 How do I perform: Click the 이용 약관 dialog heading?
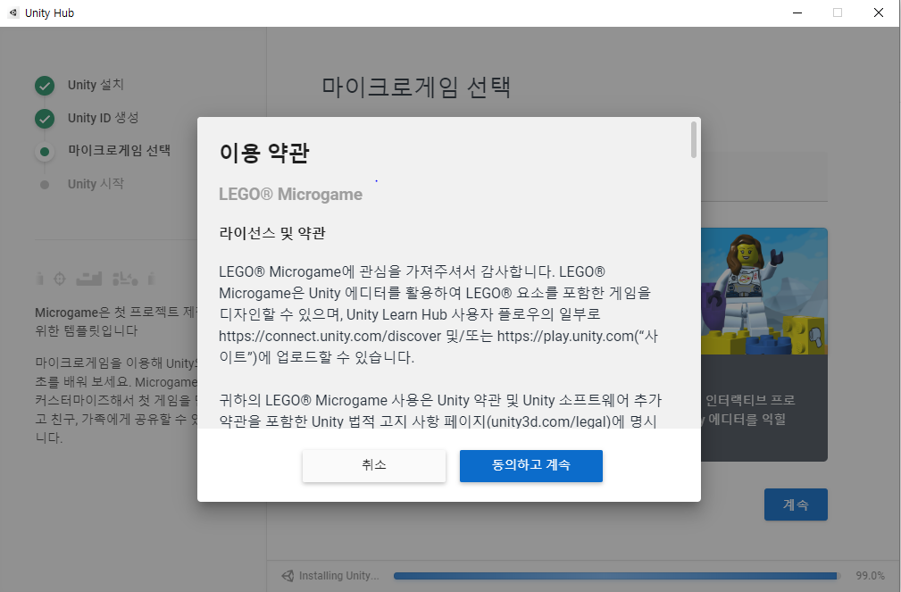(x=264, y=153)
